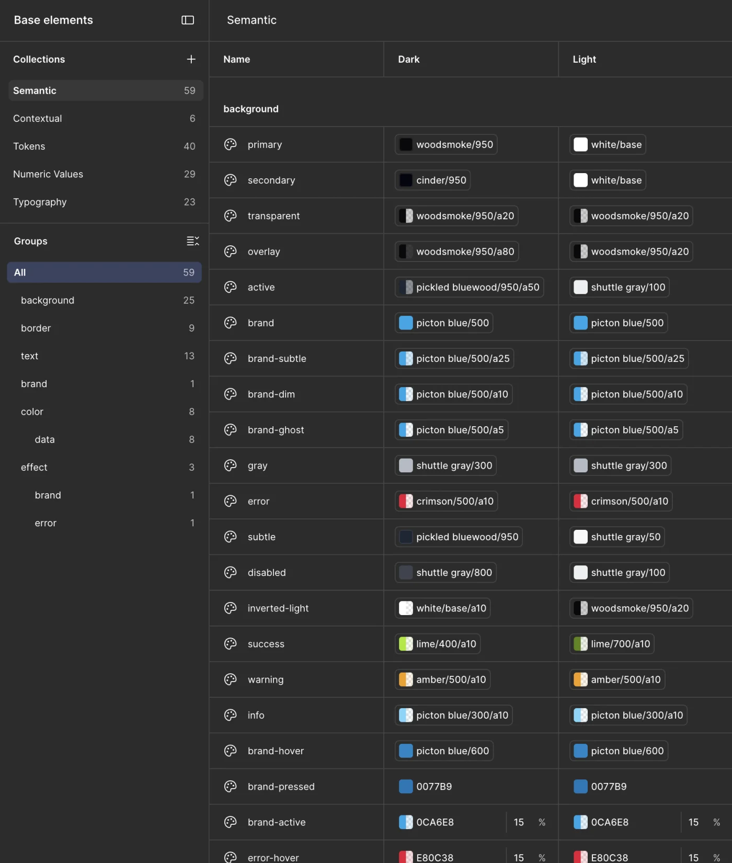Click the Dark lime/400/a10 value for success
The width and height of the screenshot is (732, 863).
pyautogui.click(x=438, y=644)
